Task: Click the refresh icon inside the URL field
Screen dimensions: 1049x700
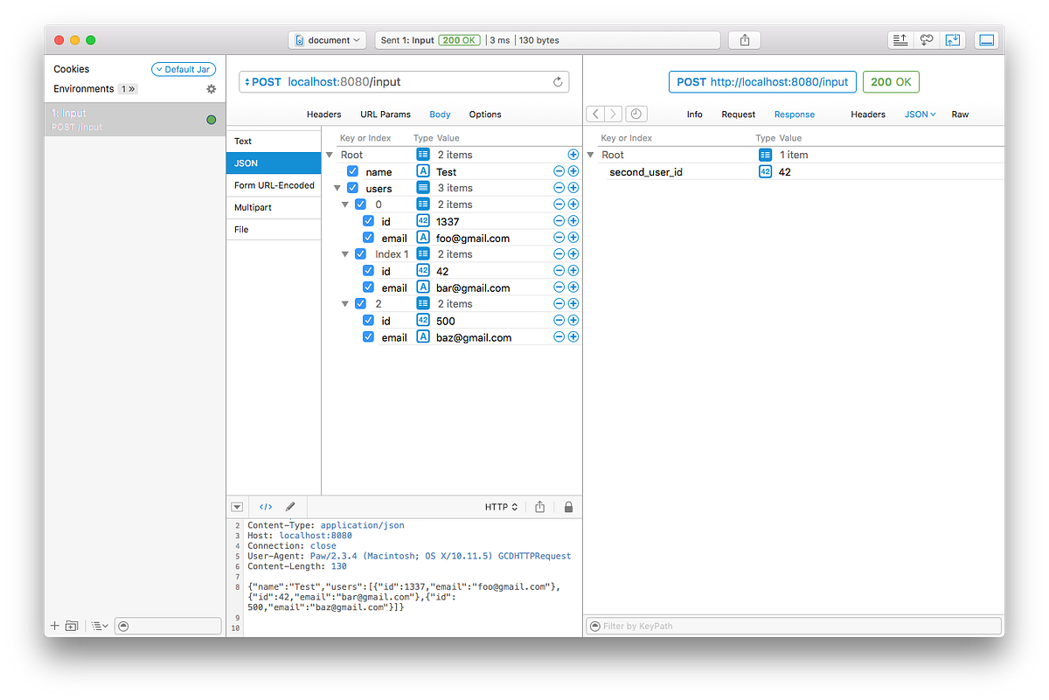Action: [558, 82]
